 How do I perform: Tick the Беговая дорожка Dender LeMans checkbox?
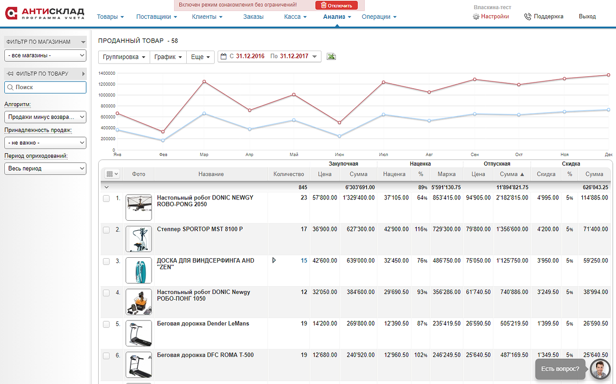click(x=106, y=324)
